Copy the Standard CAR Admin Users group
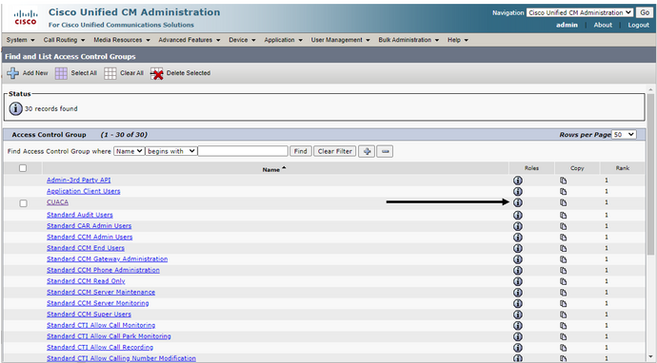This screenshot has height=363, width=657. click(x=563, y=226)
